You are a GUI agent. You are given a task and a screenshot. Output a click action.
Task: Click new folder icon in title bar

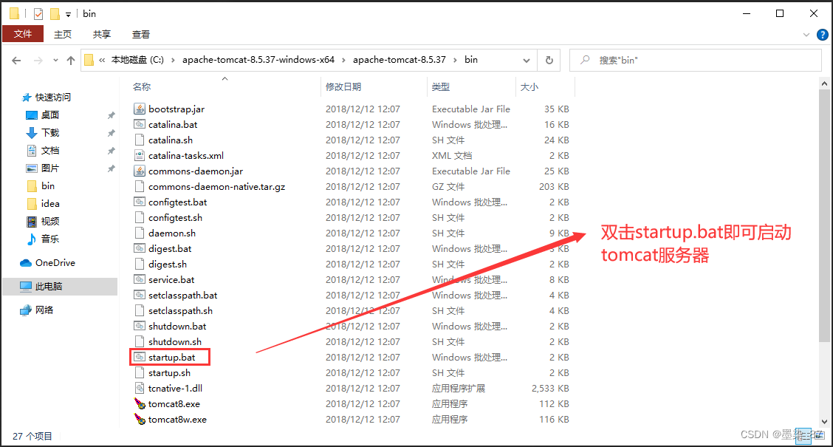click(55, 14)
